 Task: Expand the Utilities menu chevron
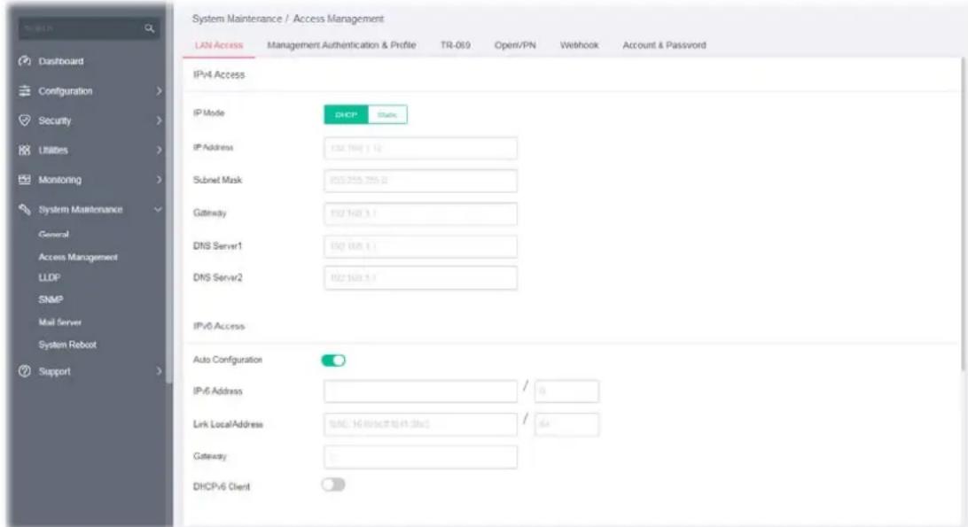pos(159,150)
